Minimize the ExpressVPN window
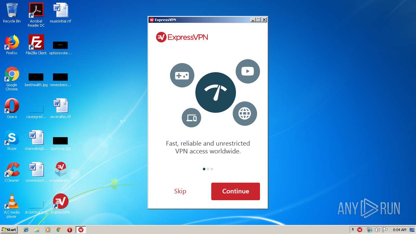416x234 pixels. pos(253,20)
